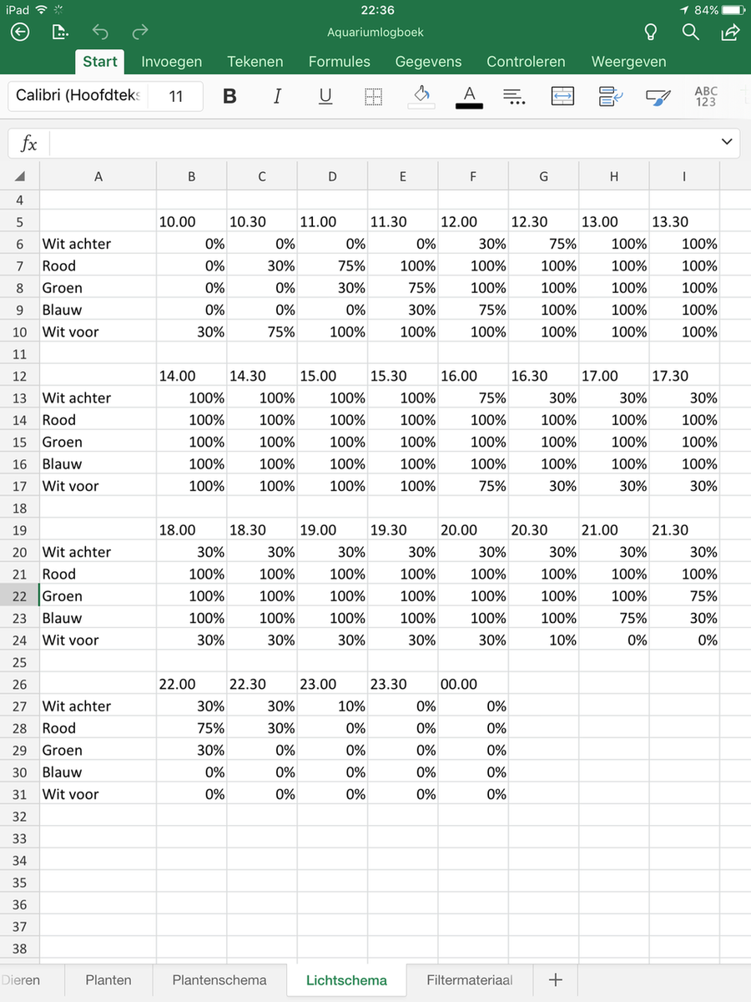751x1002 pixels.
Task: Open the search magnifier icon
Action: point(690,33)
